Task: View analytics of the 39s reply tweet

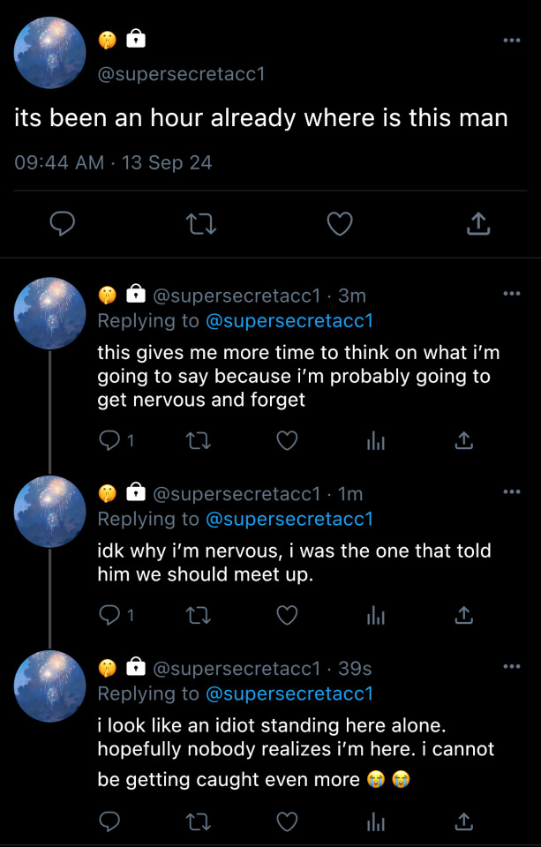Action: pyautogui.click(x=376, y=822)
